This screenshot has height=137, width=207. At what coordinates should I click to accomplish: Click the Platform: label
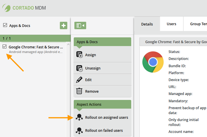(176, 73)
